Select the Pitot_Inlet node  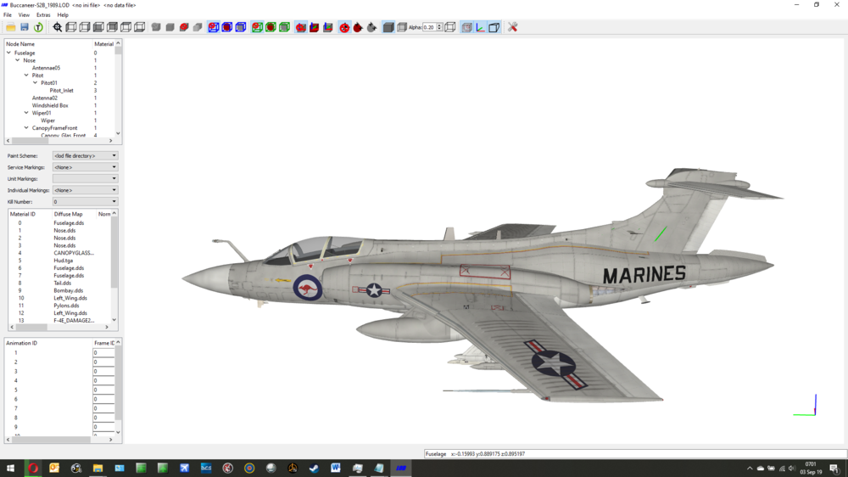tap(62, 91)
